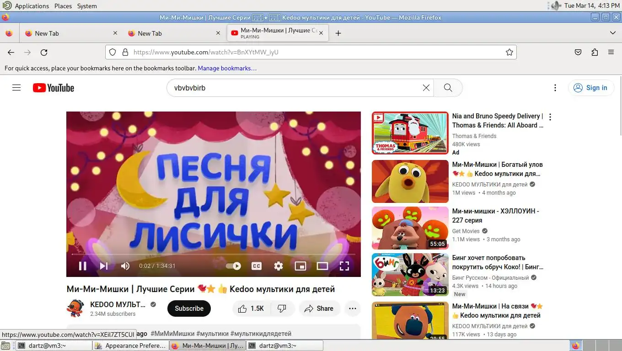Switch to miniplayer mode
The width and height of the screenshot is (622, 351).
point(300,266)
